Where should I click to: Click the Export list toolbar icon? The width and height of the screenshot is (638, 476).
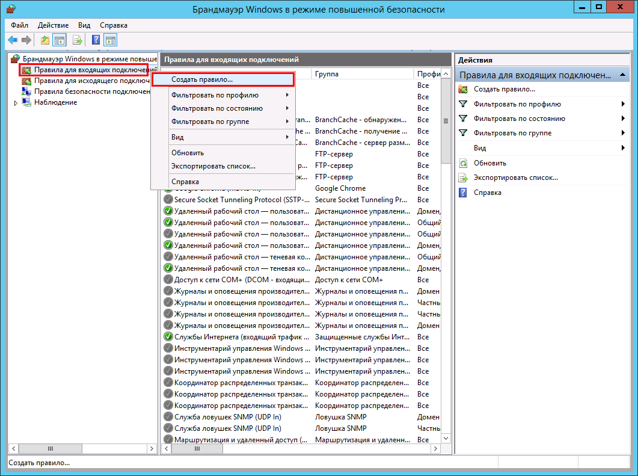point(77,40)
